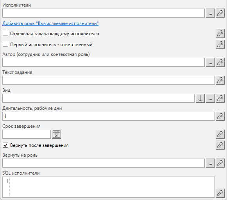Expand the Вид dropdown arrow
The width and height of the screenshot is (227, 200).
pos(200,98)
